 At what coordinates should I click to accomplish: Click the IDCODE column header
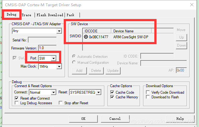click(x=97, y=31)
